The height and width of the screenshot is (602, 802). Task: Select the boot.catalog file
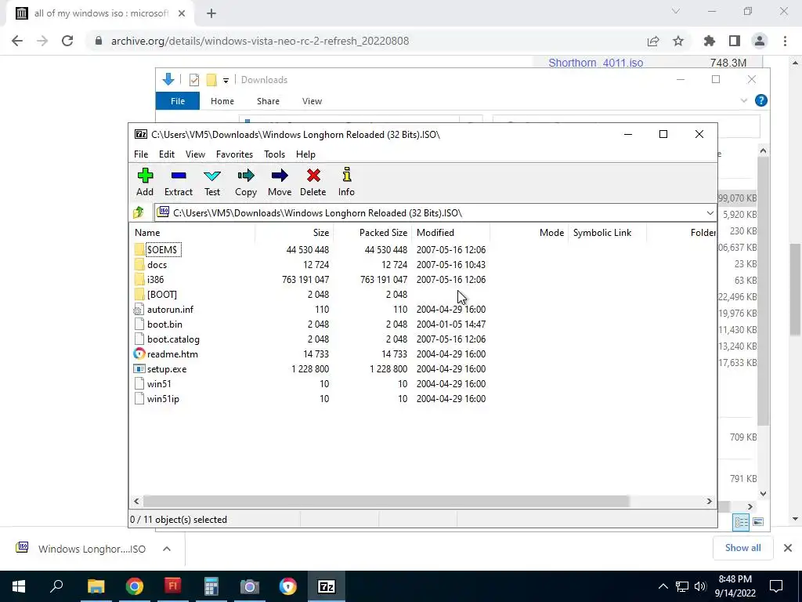tap(173, 339)
